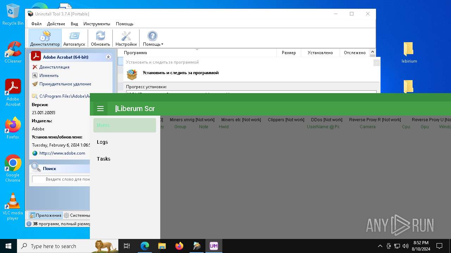Open the Google Chrome desktop shortcut
Image resolution: width=451 pixels, height=253 pixels.
click(x=13, y=168)
